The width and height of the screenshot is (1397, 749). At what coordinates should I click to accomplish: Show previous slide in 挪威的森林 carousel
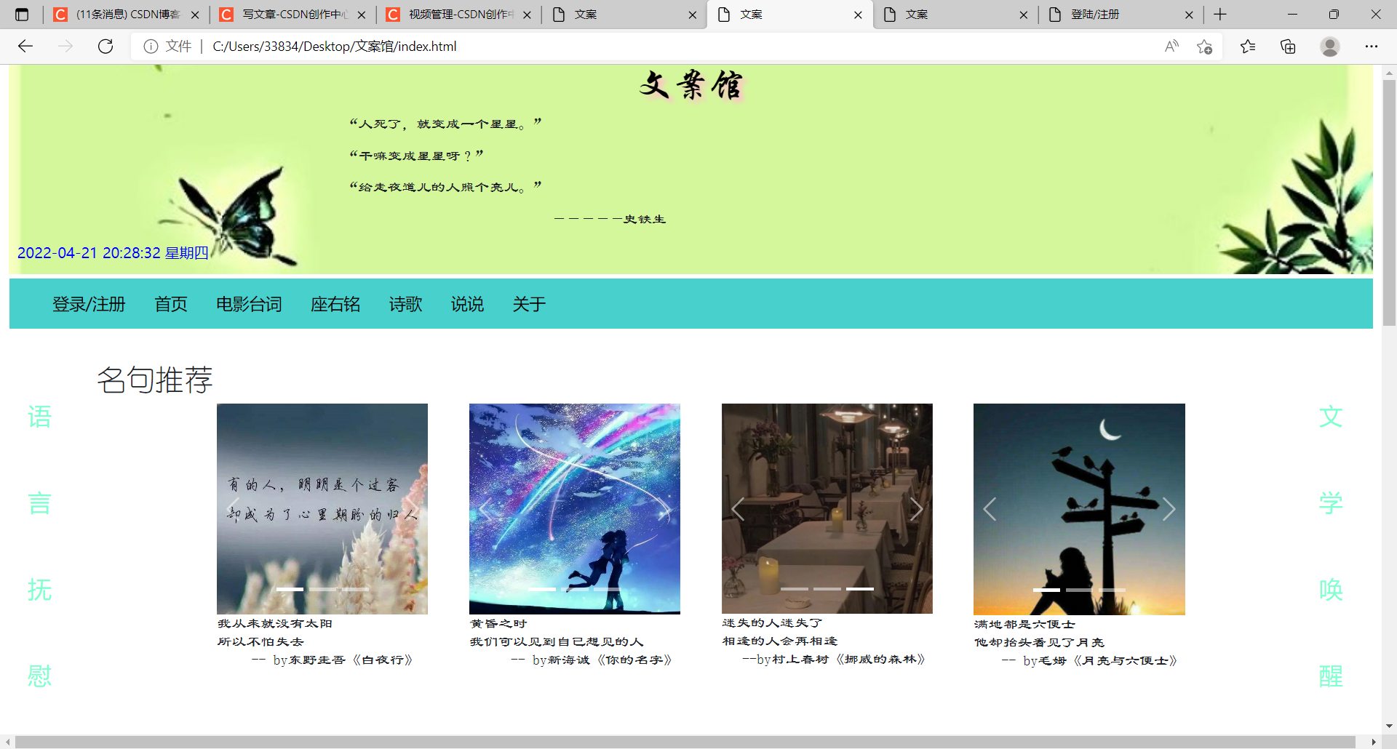click(738, 509)
